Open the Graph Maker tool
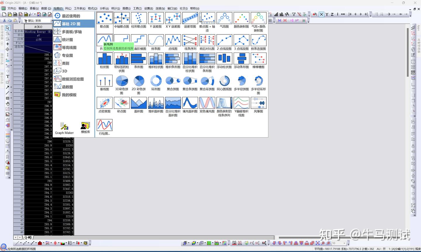Image resolution: width=421 pixels, height=252 pixels. coord(64,128)
